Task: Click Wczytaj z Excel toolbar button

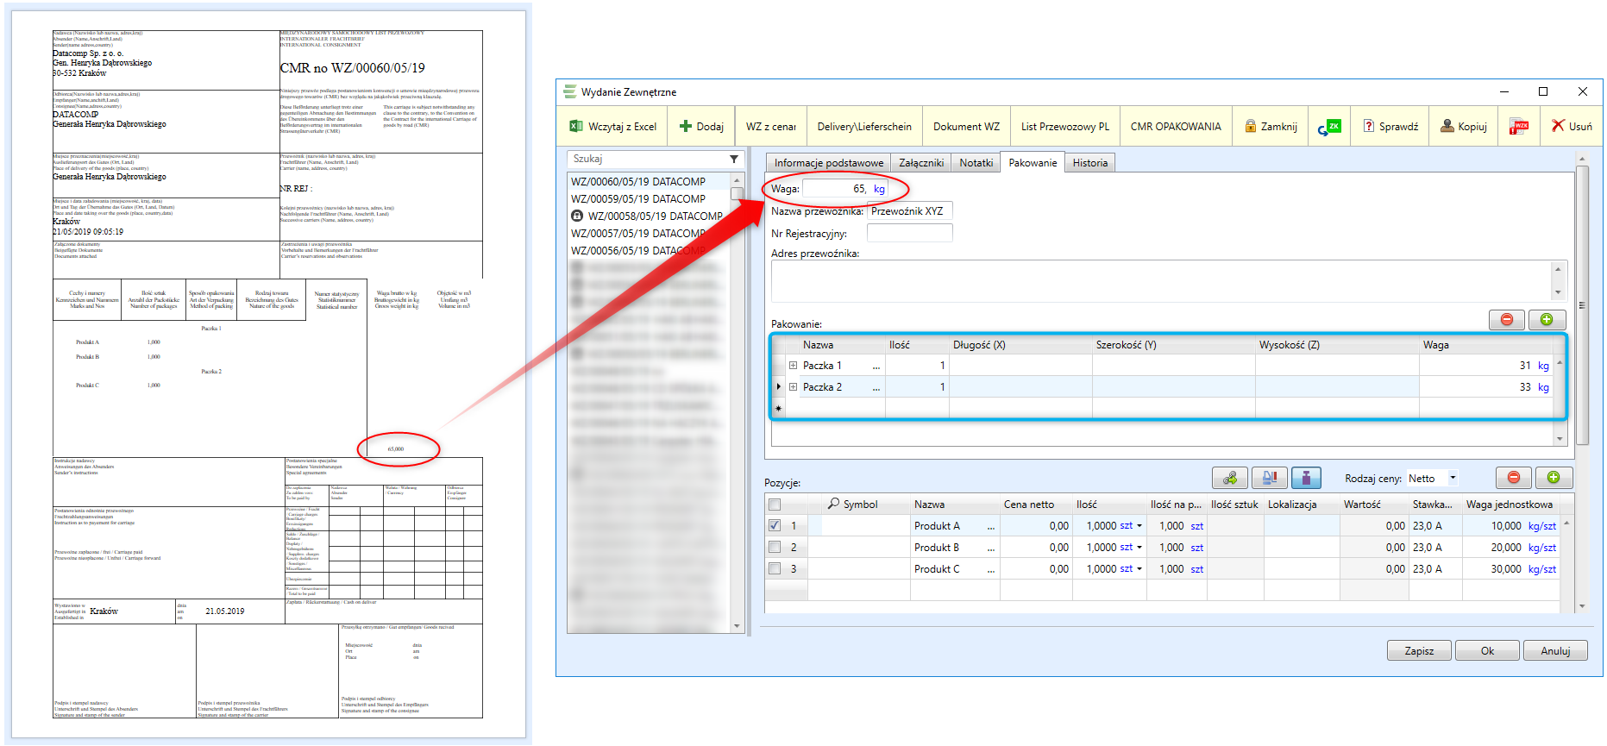Action: (613, 127)
